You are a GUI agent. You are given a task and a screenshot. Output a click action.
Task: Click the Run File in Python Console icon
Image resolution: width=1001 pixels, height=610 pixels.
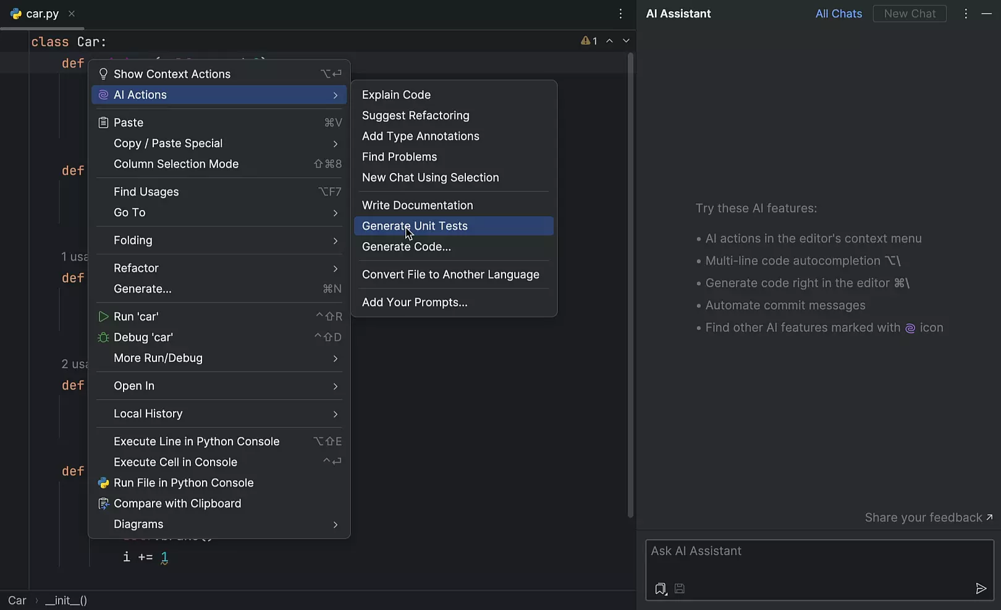click(x=103, y=483)
